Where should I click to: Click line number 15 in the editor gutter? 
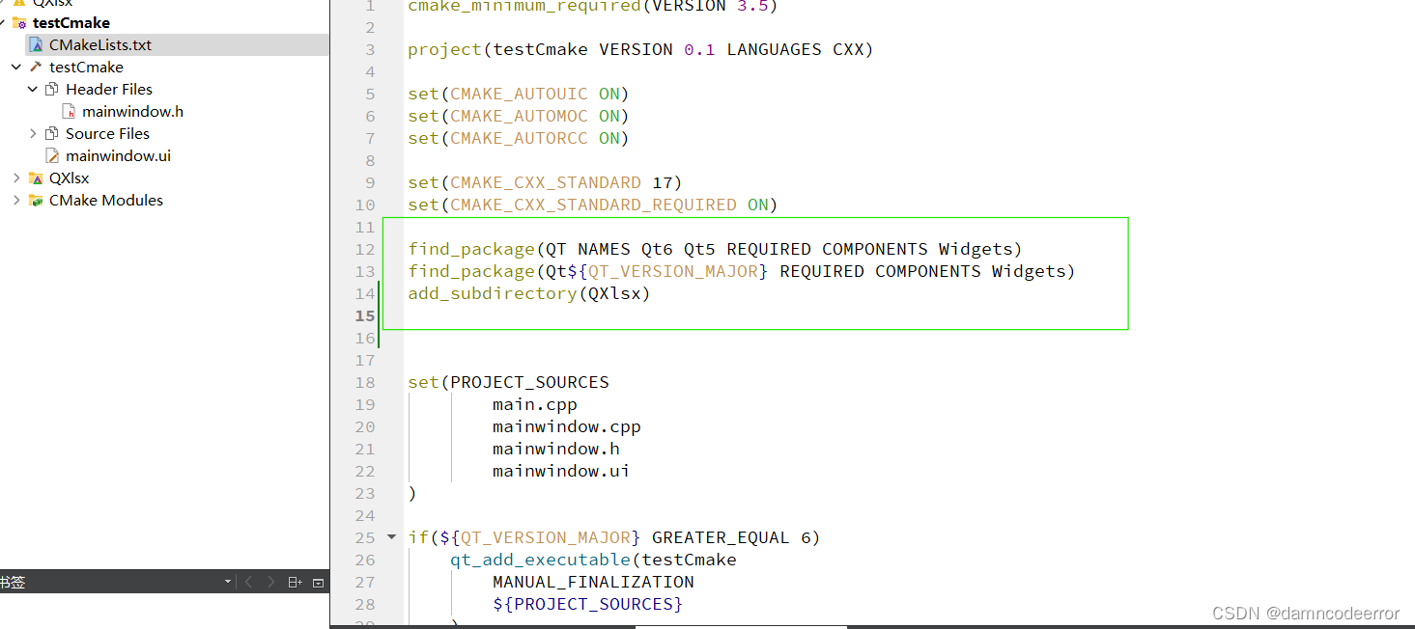365,315
